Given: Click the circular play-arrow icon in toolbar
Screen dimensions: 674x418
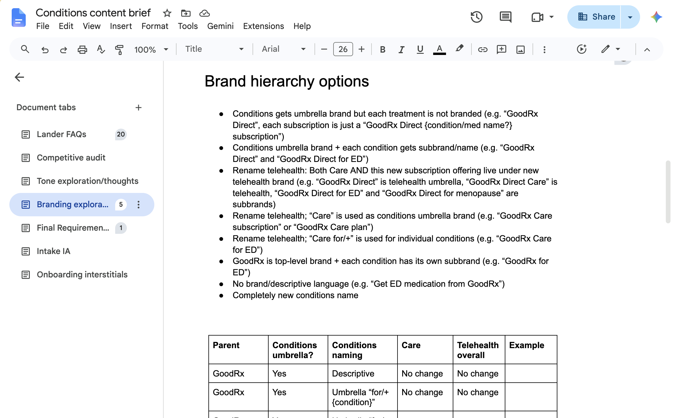Looking at the screenshot, I should coord(582,49).
